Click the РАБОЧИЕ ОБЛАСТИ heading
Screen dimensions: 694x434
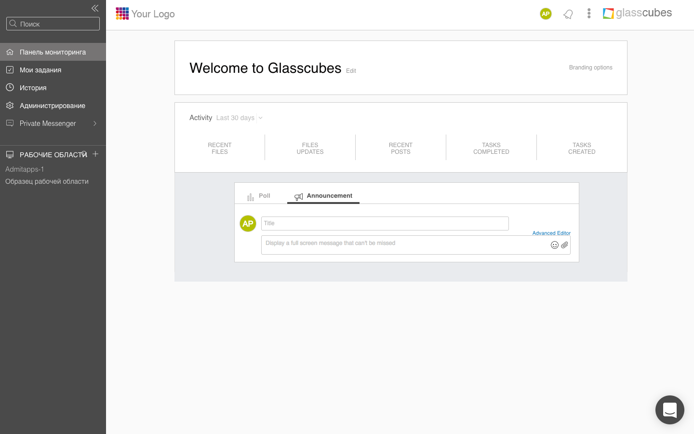click(53, 155)
